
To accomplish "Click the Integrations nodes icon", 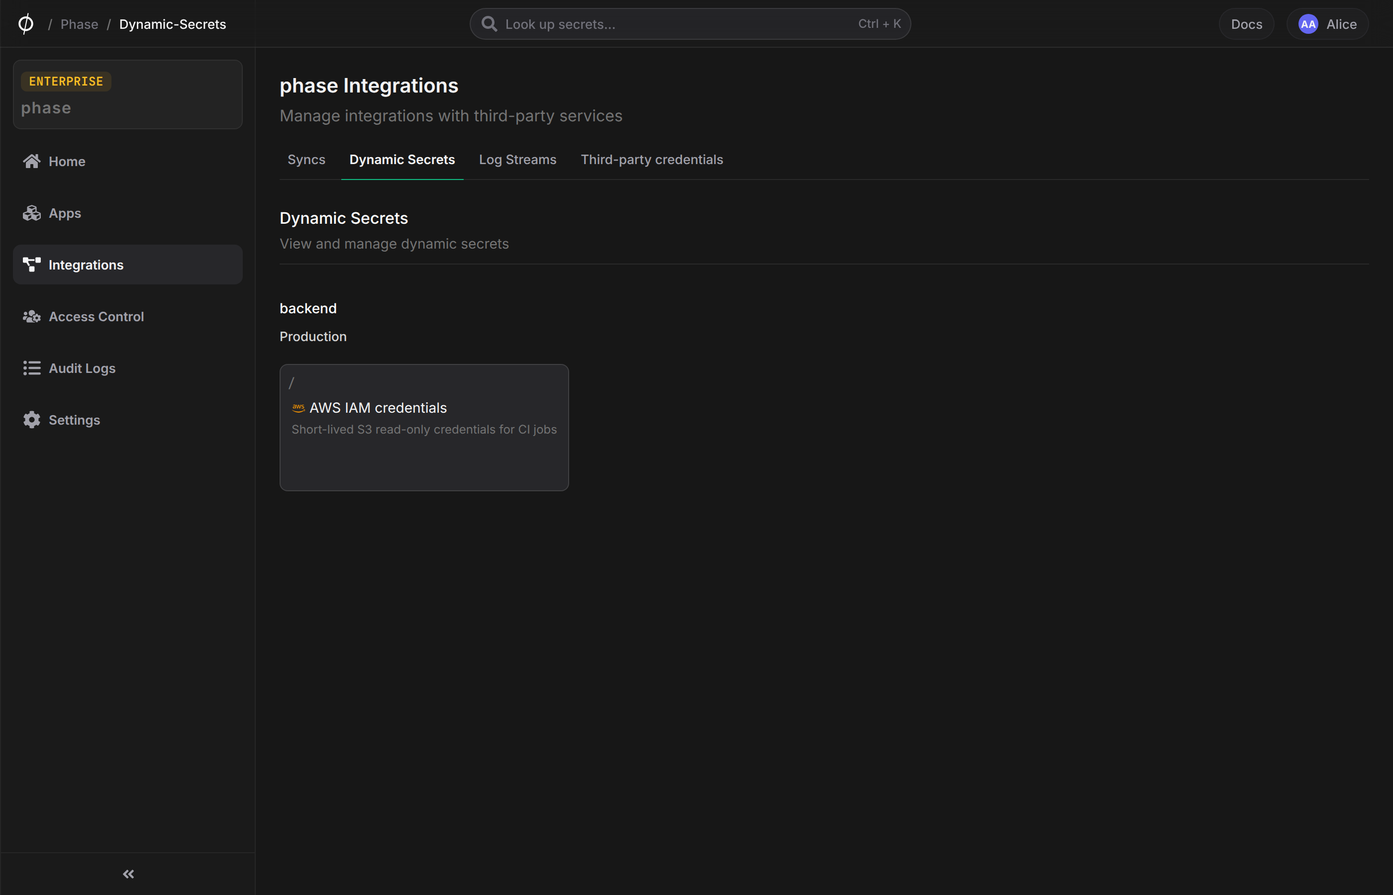I will coord(31,265).
